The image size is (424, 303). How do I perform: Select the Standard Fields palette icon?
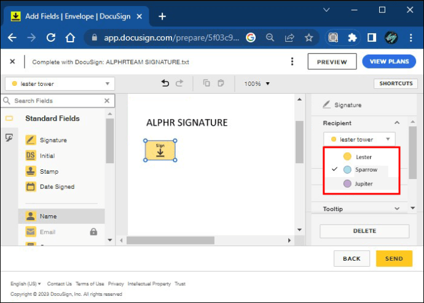9,118
